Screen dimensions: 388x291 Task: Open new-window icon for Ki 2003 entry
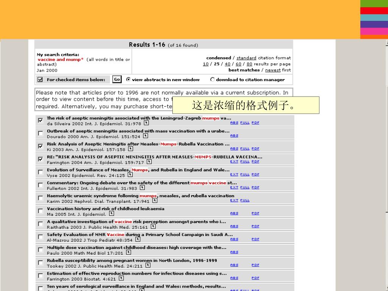(131, 149)
